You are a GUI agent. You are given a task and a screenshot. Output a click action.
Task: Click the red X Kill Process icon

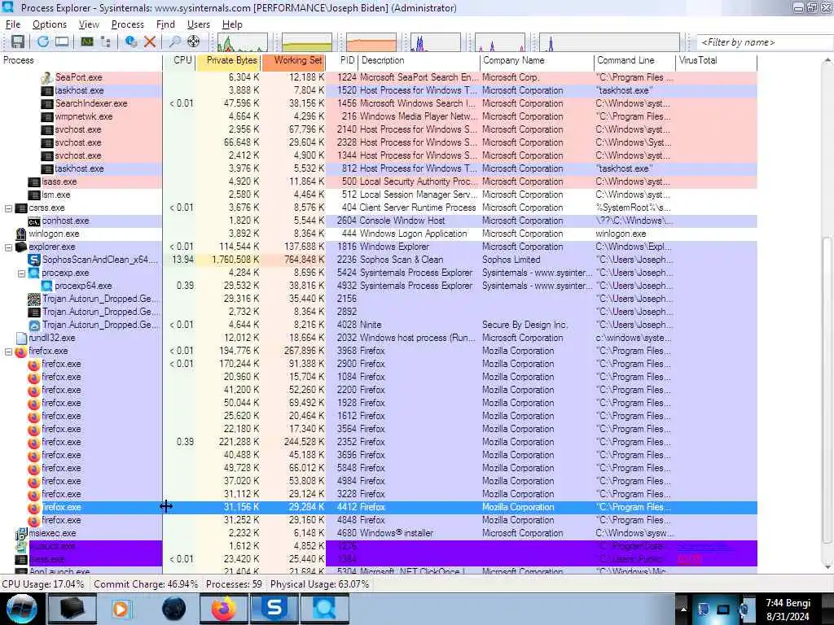pos(150,42)
